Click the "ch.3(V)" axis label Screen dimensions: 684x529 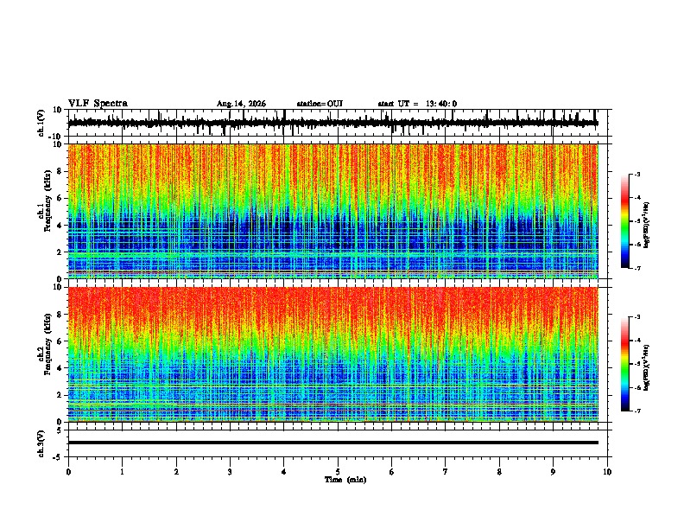tap(41, 443)
